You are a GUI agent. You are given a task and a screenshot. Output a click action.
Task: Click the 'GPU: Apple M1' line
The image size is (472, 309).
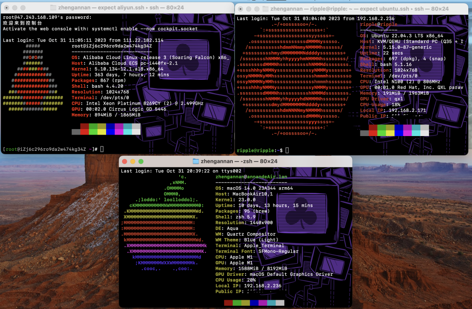click(234, 262)
